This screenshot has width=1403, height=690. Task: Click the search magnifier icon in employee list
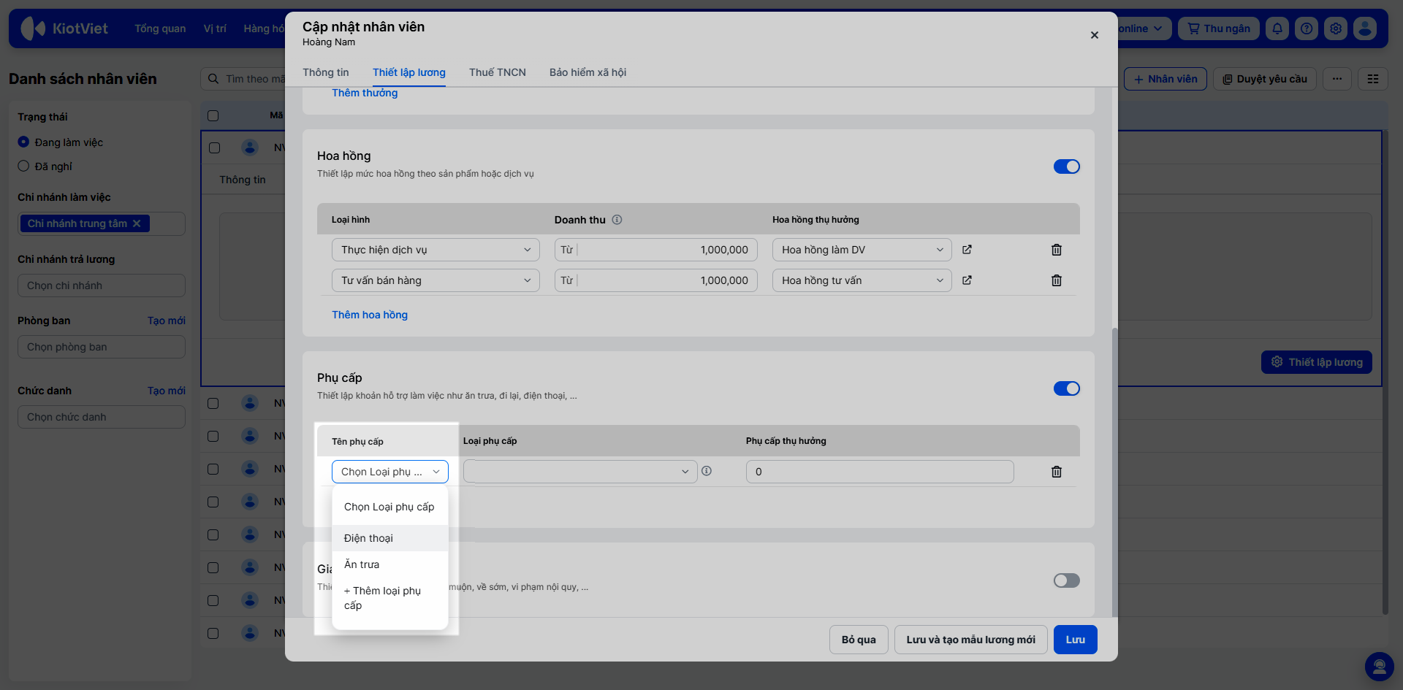pyautogui.click(x=213, y=79)
